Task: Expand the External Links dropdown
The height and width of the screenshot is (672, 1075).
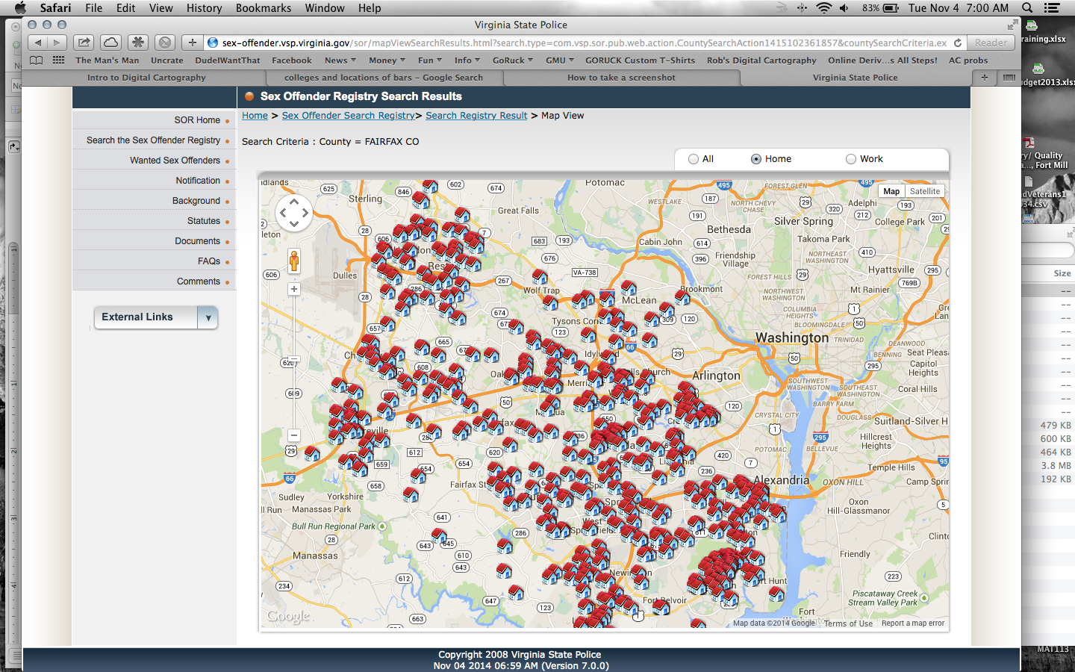Action: pos(208,317)
